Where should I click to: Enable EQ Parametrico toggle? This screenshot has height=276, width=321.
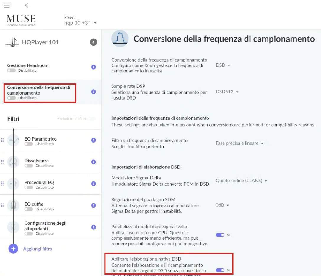point(29,144)
